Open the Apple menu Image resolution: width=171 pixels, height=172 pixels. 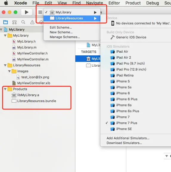point(6,3)
